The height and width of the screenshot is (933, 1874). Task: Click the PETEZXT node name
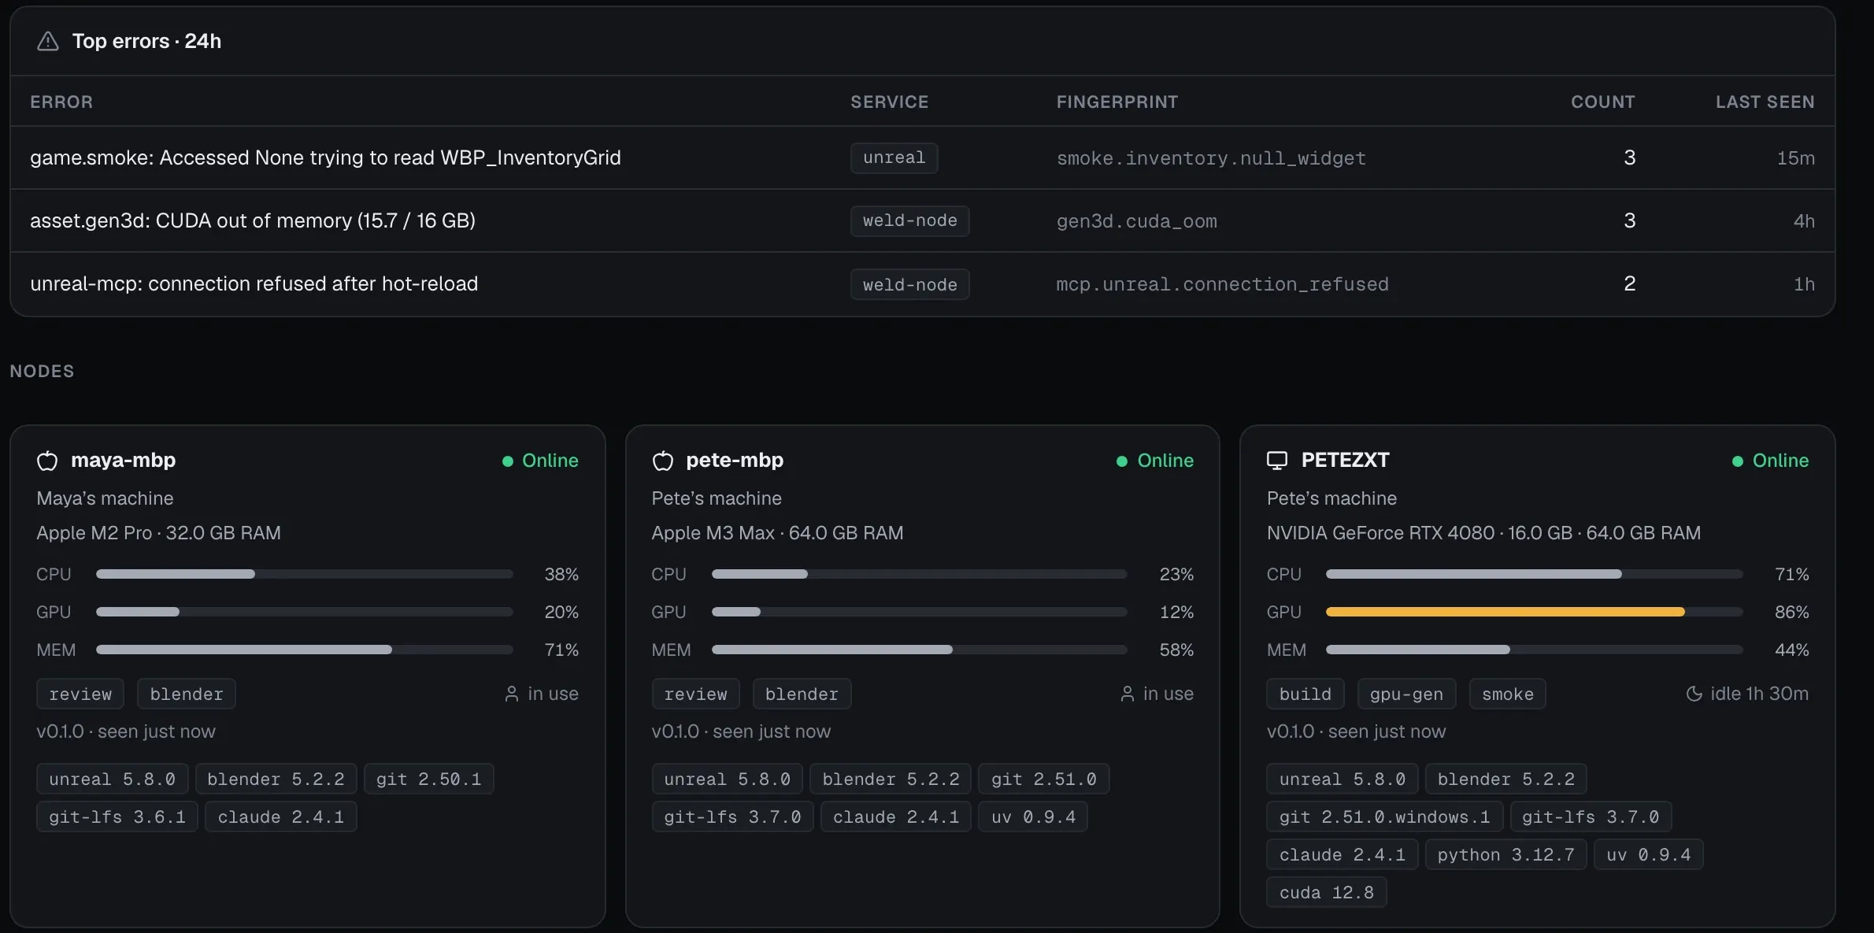[1345, 460]
